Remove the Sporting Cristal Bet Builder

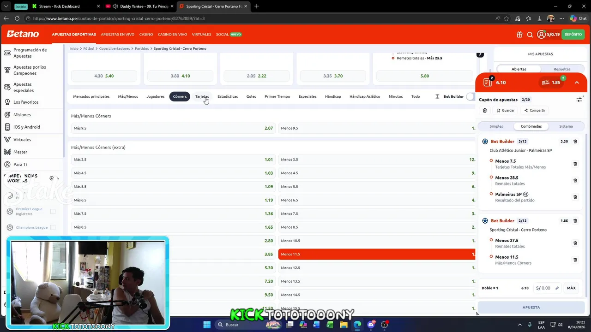tap(575, 221)
